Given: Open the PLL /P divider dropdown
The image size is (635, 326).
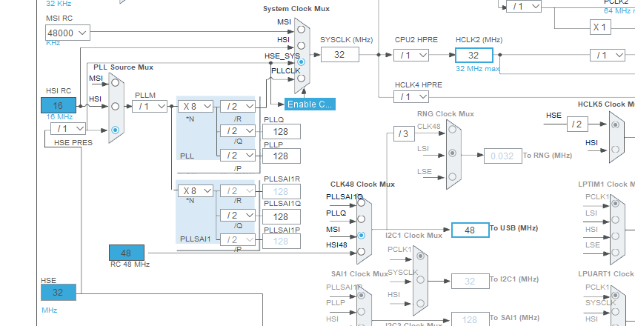Looking at the screenshot, I should pos(238,155).
